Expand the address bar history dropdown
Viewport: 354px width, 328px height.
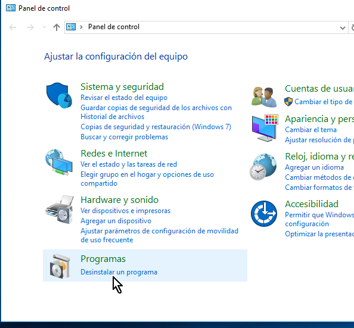click(x=343, y=28)
